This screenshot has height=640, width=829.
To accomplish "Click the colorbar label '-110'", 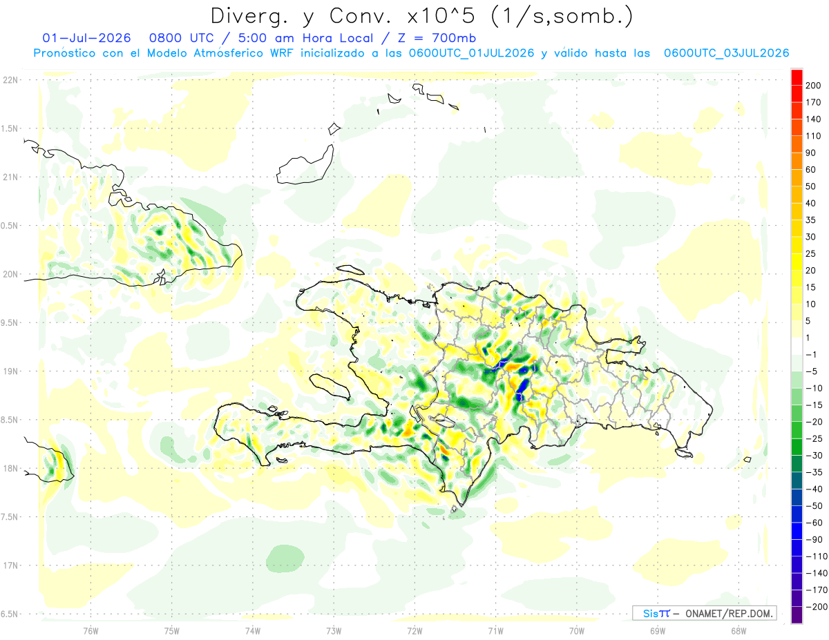I will tap(817, 556).
